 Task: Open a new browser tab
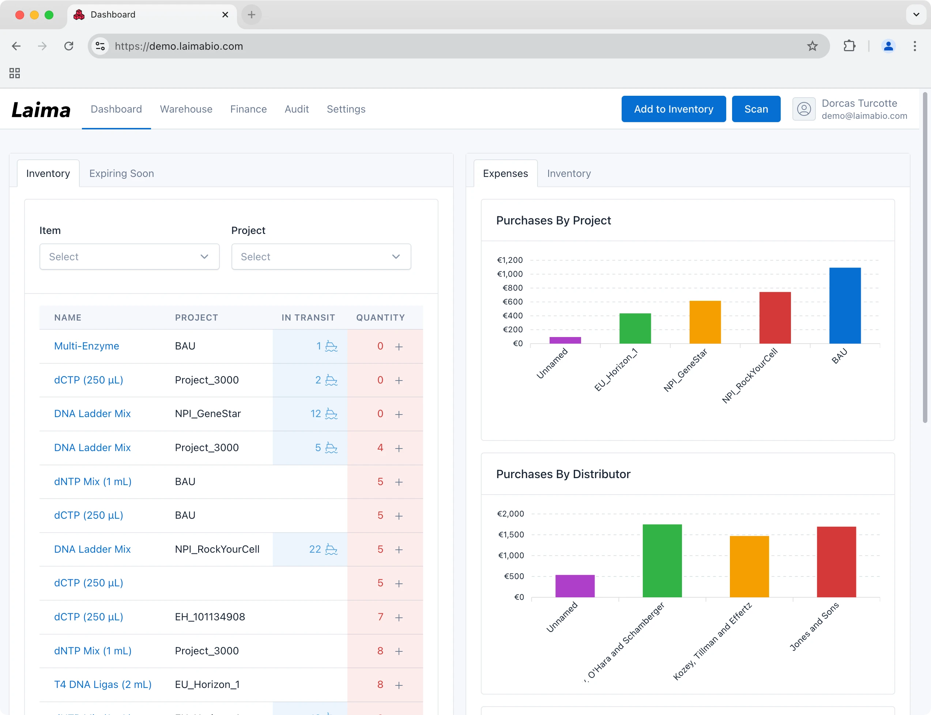point(252,15)
